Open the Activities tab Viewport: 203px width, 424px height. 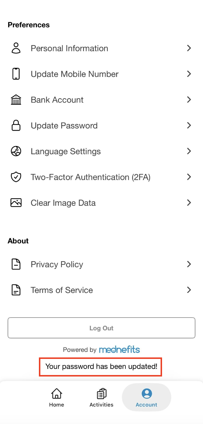102,398
